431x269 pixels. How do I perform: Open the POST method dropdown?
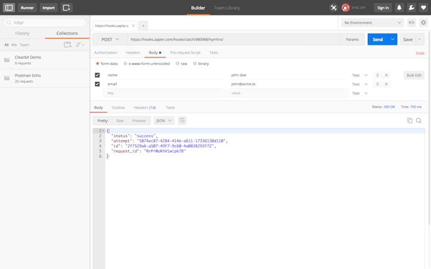click(110, 40)
